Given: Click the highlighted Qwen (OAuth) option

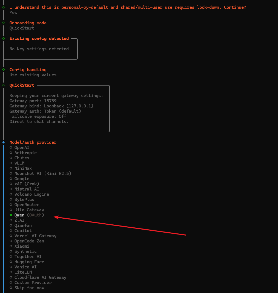Looking at the screenshot, I should coord(27,215).
